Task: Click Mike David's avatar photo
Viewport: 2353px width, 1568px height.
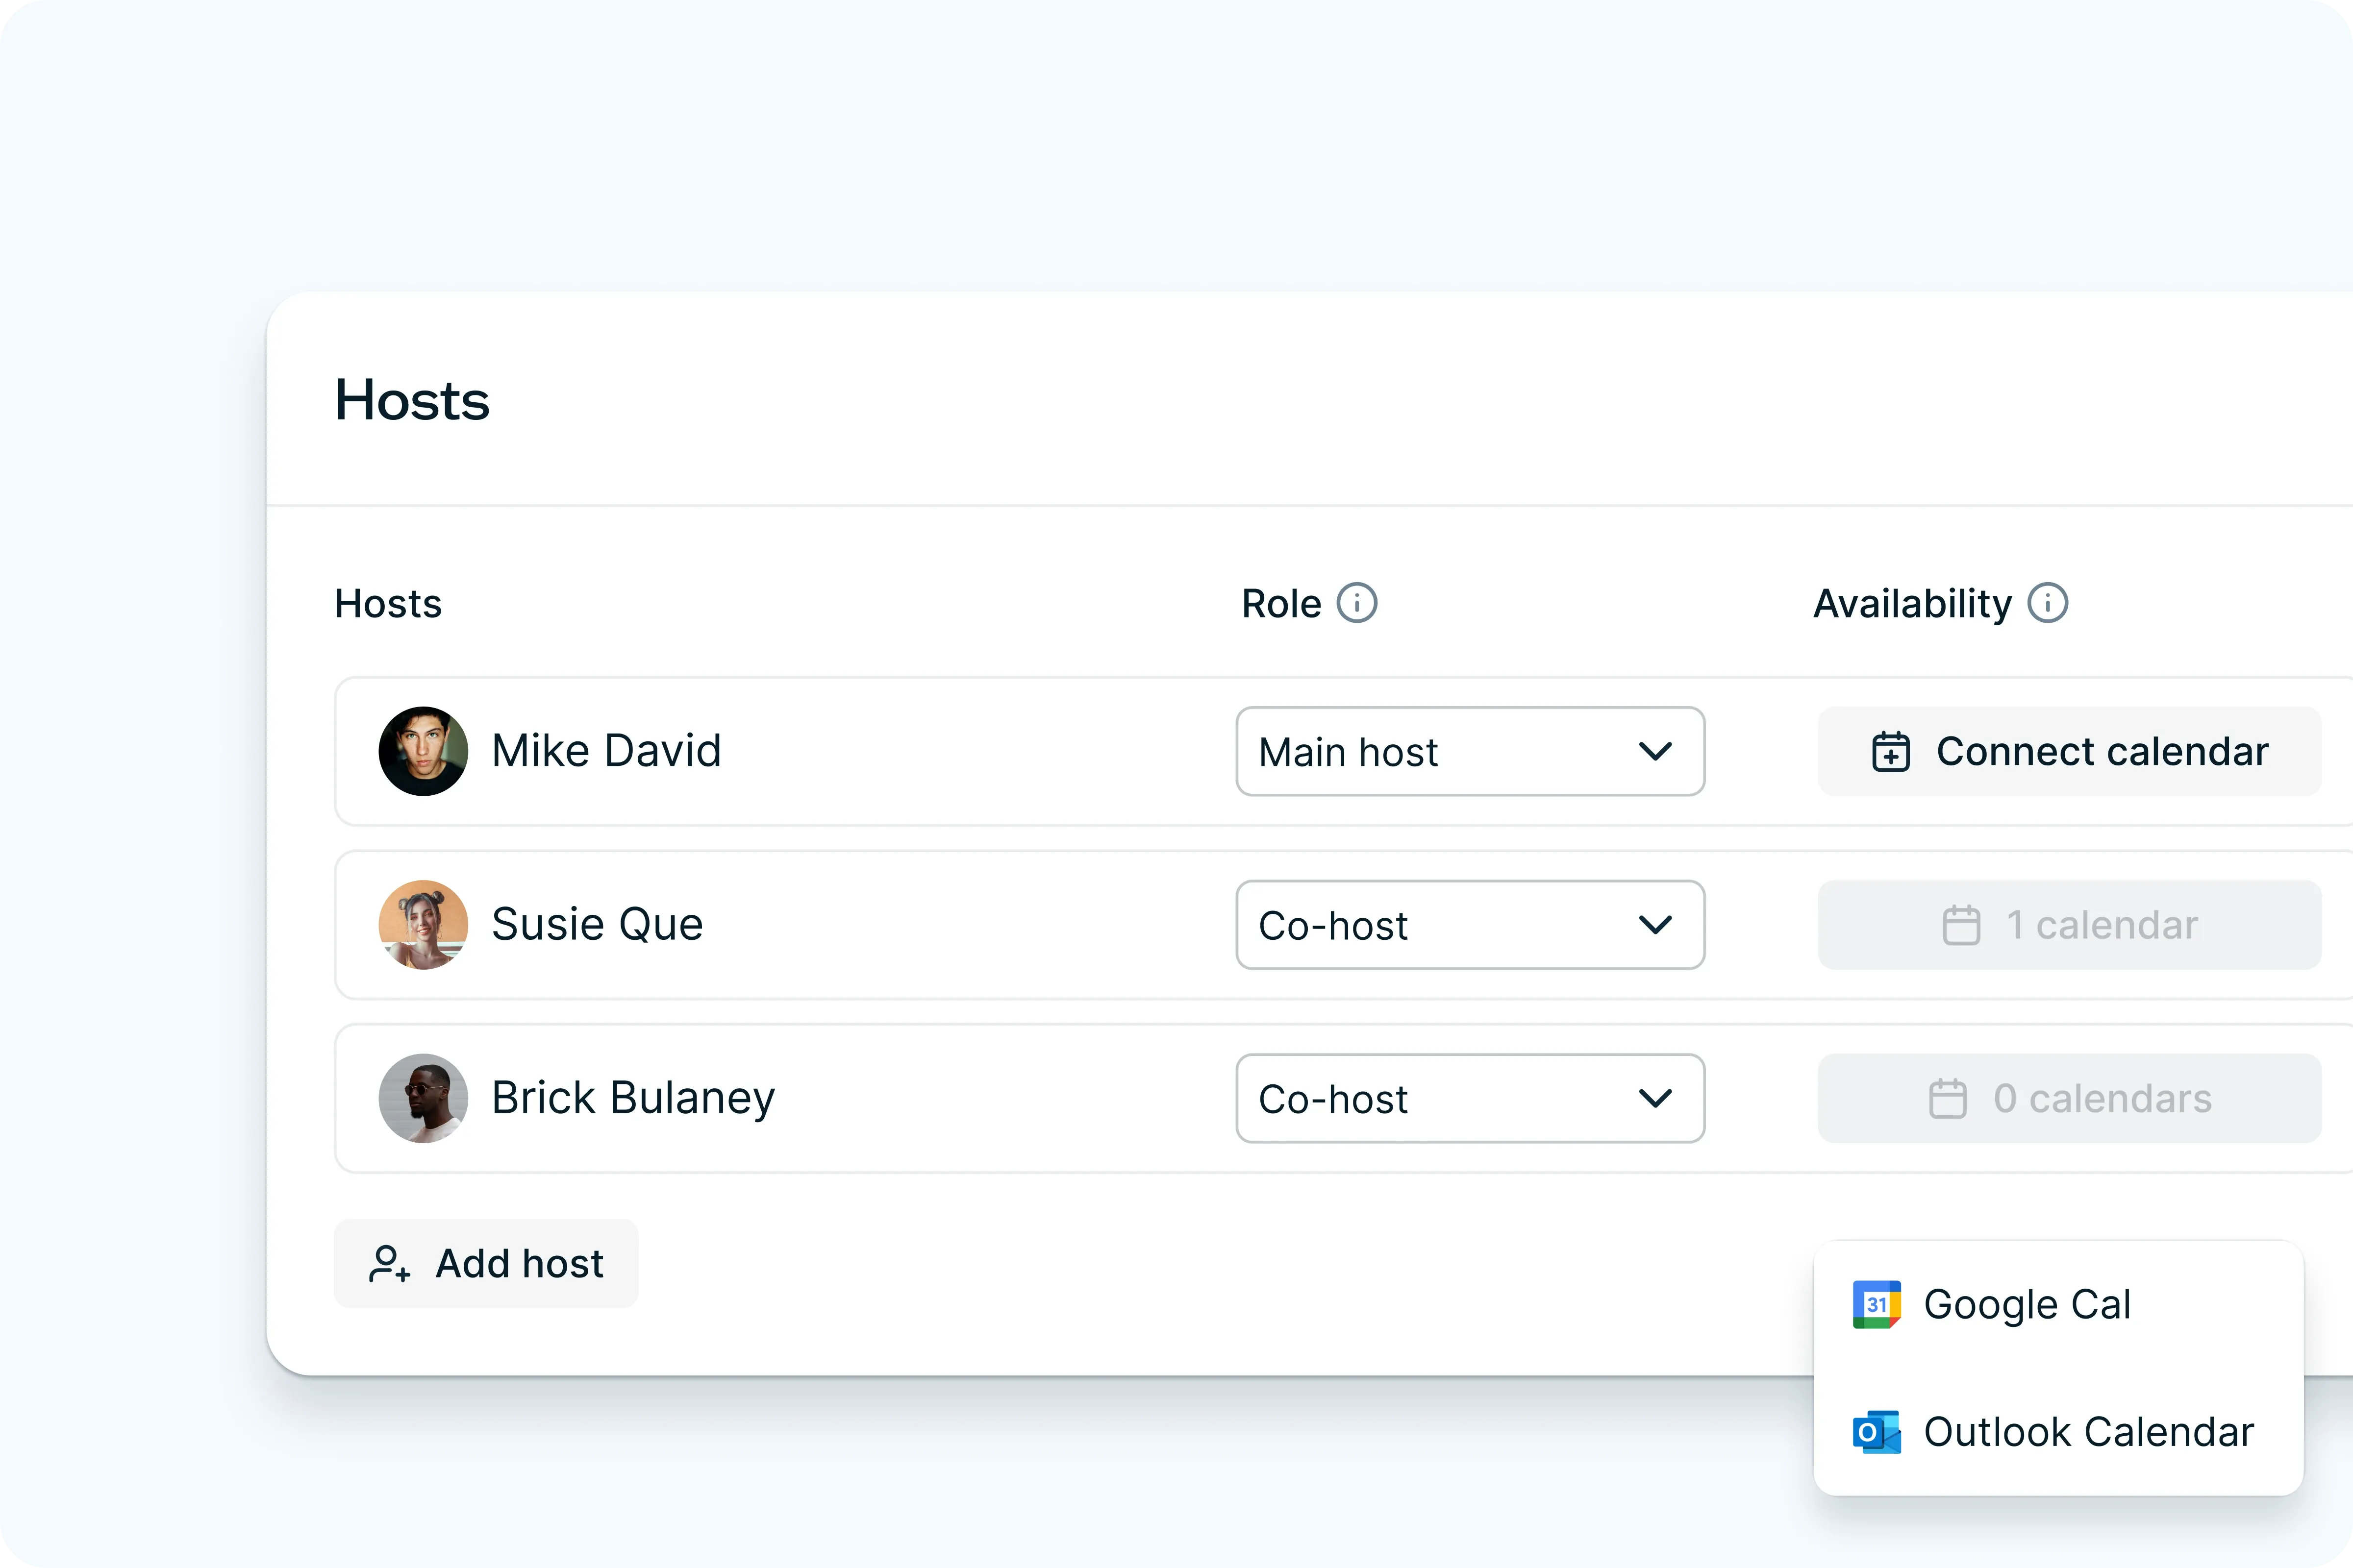Action: [423, 751]
